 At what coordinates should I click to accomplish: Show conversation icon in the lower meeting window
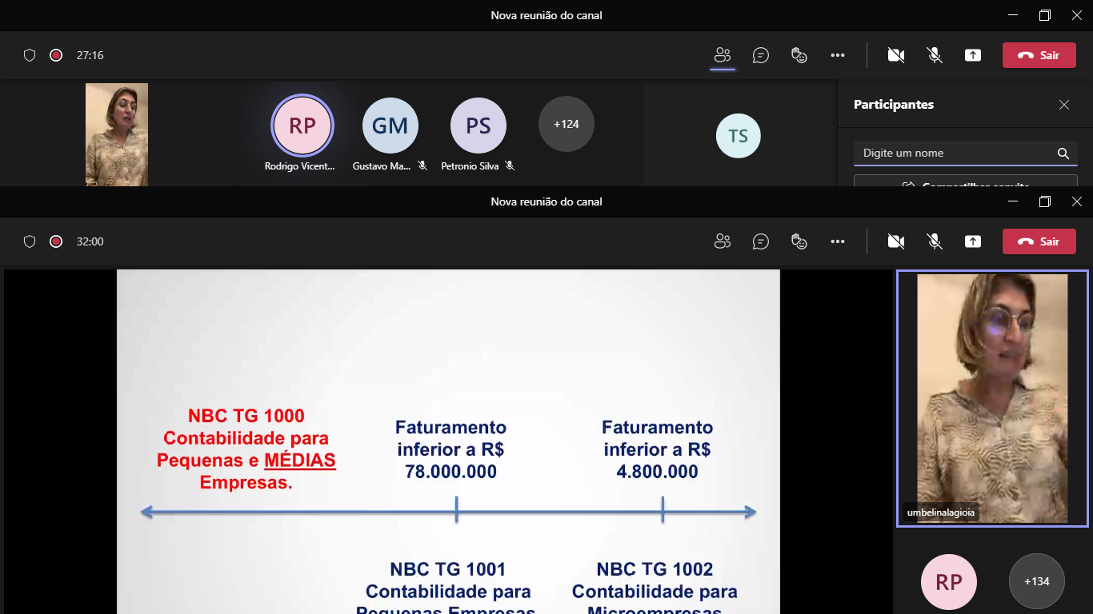pyautogui.click(x=761, y=241)
